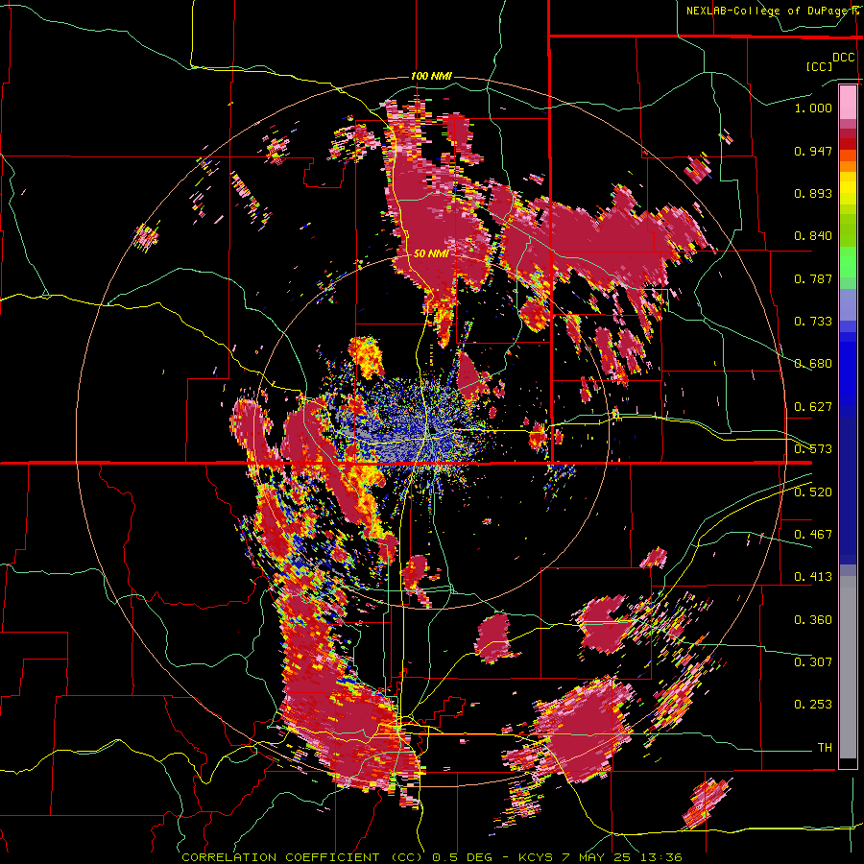
Task: Select the 0.360 value on the legend
Action: pos(813,620)
